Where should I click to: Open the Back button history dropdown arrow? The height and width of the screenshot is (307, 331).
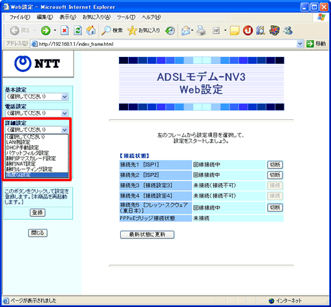(35, 30)
